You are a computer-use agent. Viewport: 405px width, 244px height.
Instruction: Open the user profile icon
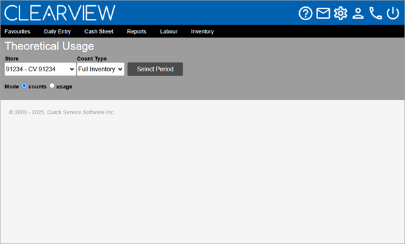358,13
